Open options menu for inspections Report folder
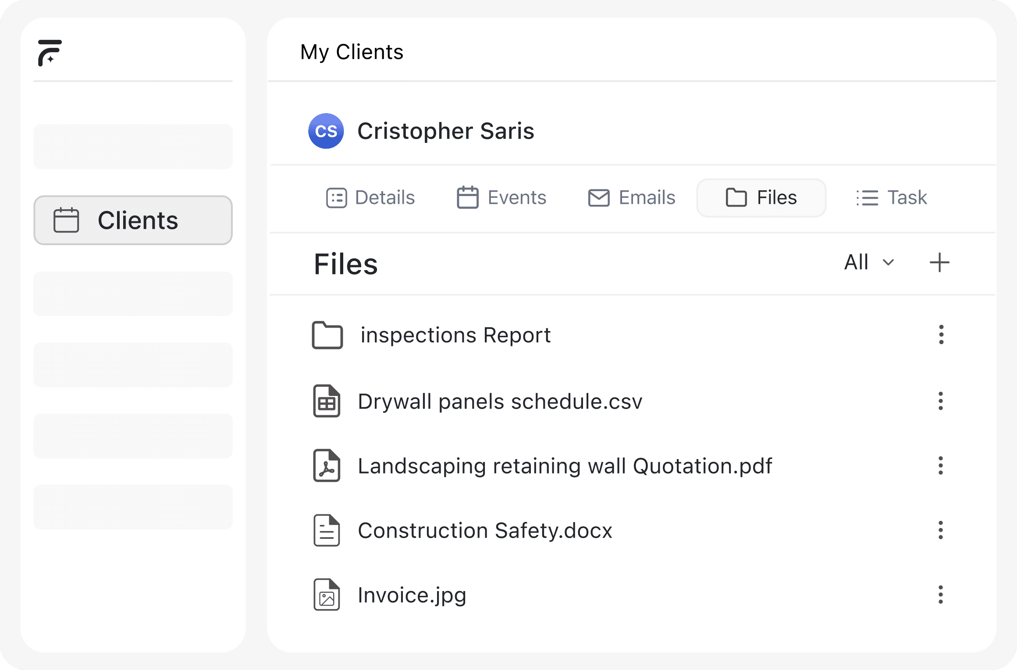This screenshot has width=1017, height=670. pos(941,335)
